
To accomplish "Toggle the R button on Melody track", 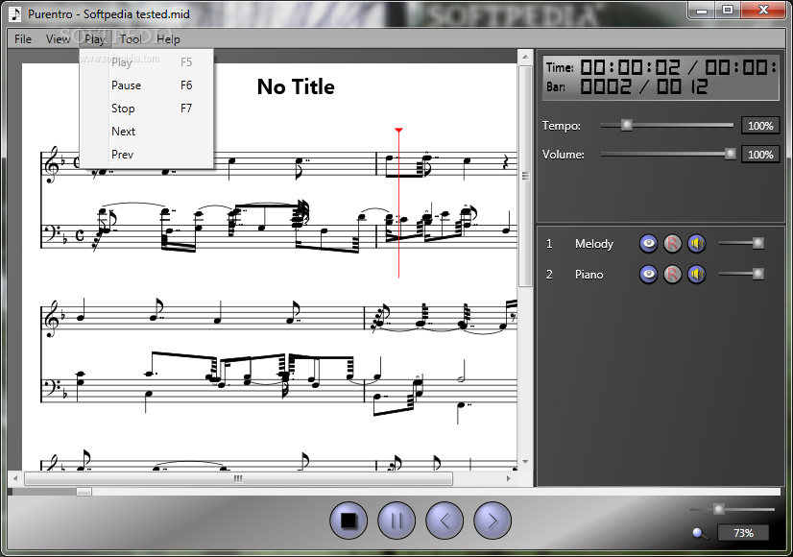I will click(x=672, y=244).
